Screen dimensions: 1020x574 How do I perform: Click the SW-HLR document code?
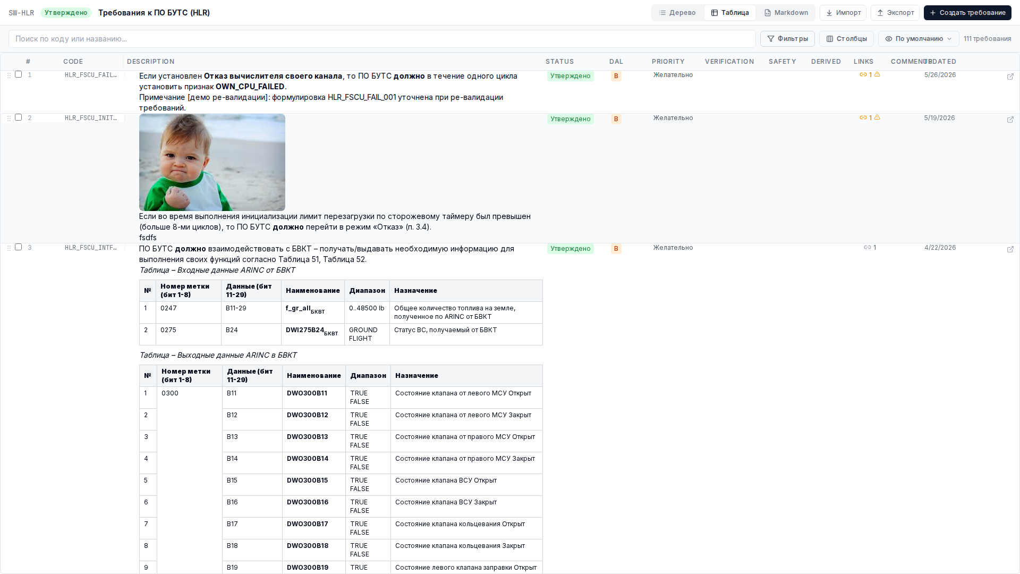[x=21, y=13]
